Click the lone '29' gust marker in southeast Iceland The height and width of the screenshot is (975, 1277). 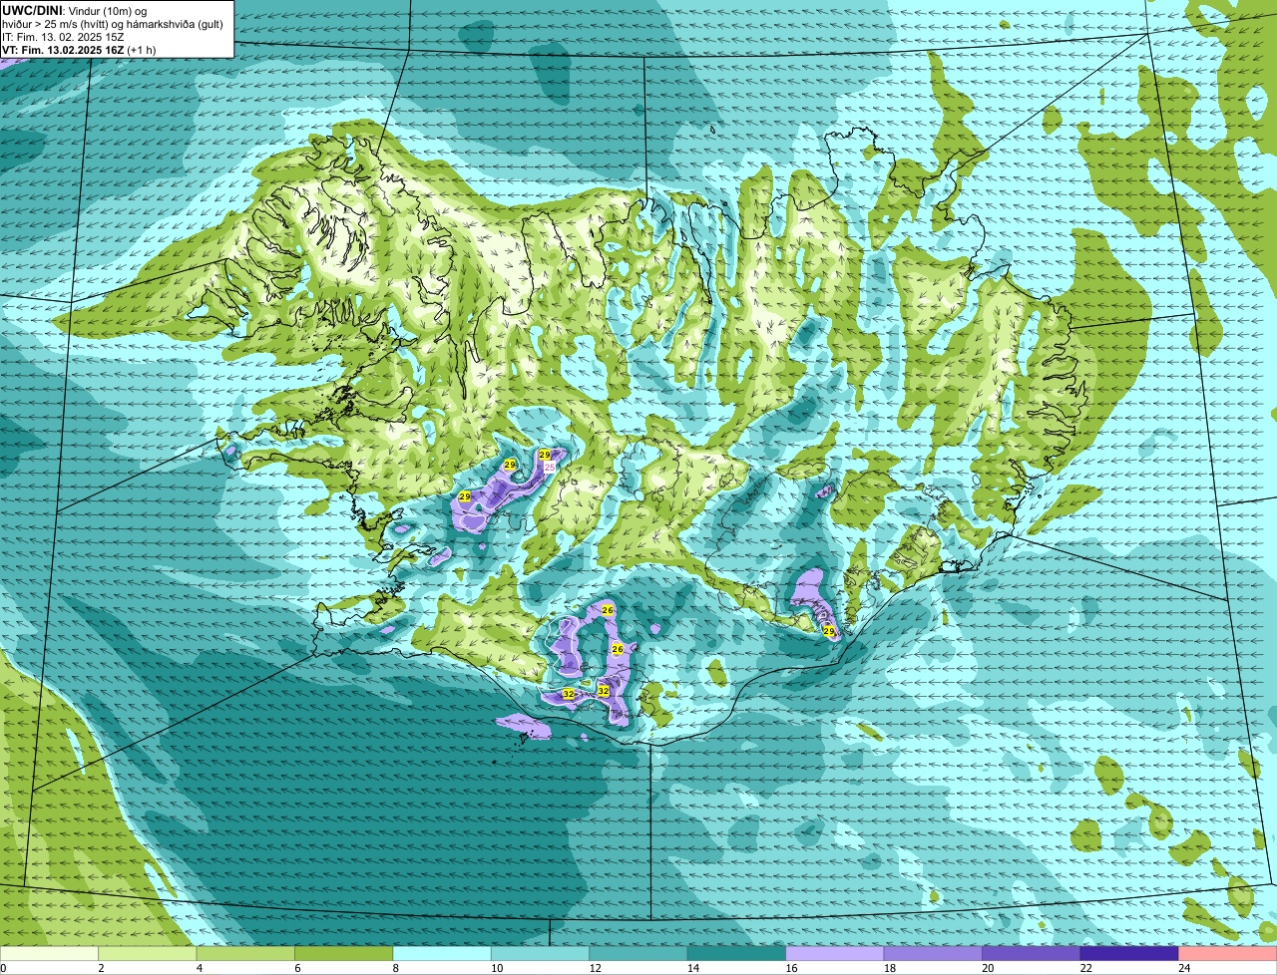point(828,631)
